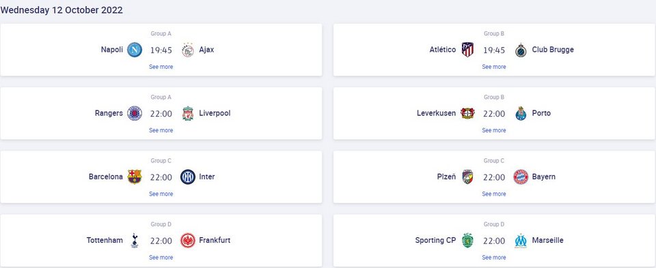Select the Inter club badge
The height and width of the screenshot is (268, 656).
[188, 177]
